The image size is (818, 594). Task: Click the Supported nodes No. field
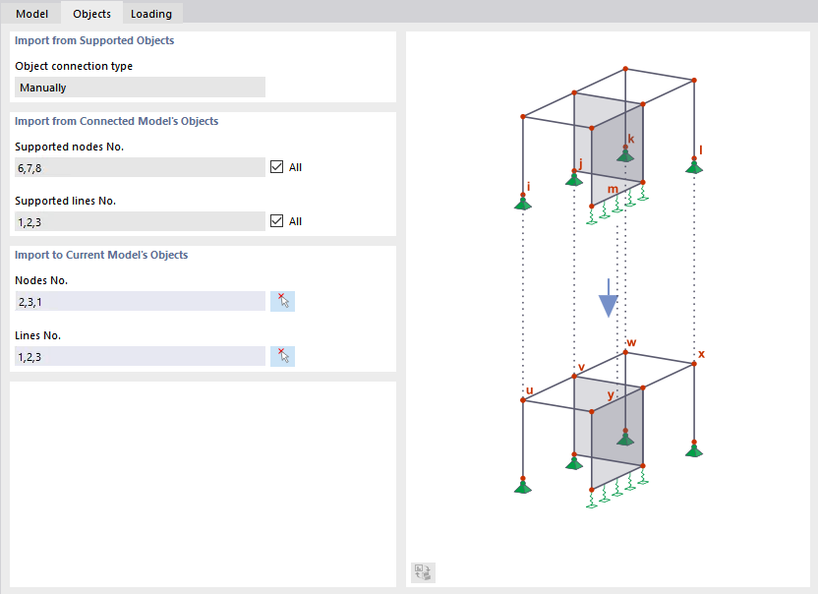140,167
